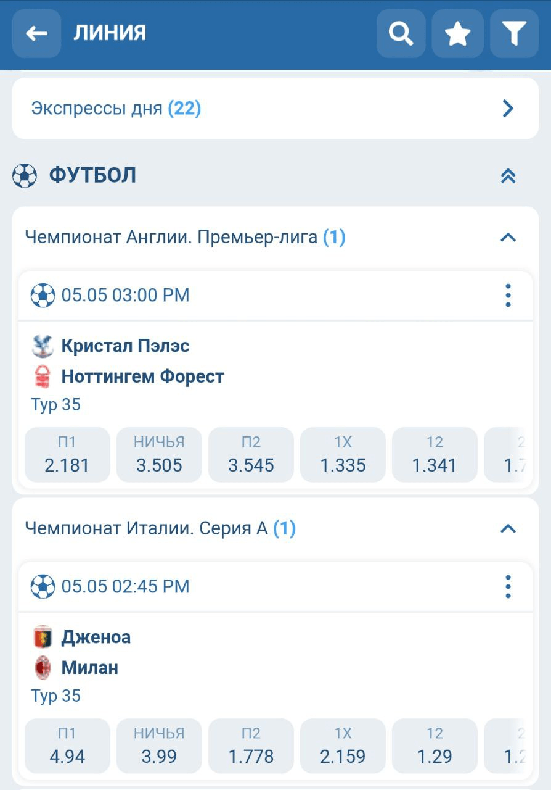Open the filter funnel icon
The image size is (551, 790).
click(x=514, y=33)
